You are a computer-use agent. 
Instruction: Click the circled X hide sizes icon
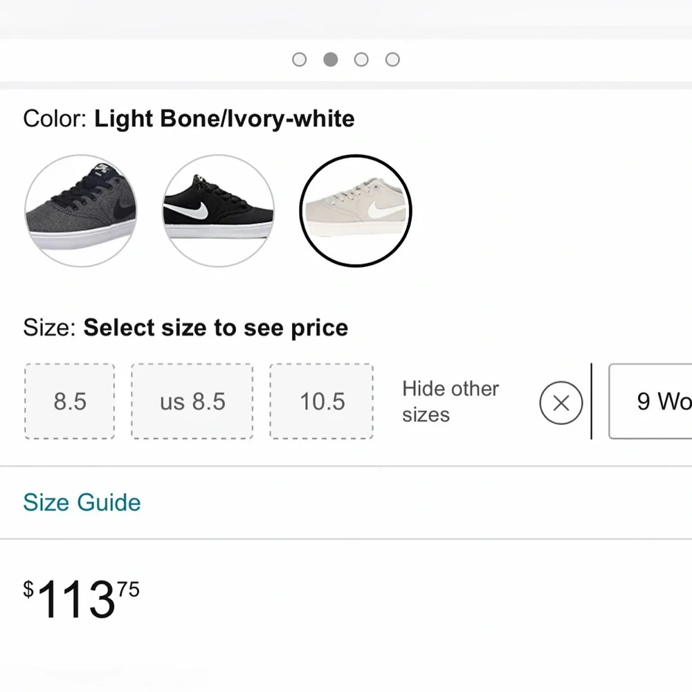(x=561, y=403)
